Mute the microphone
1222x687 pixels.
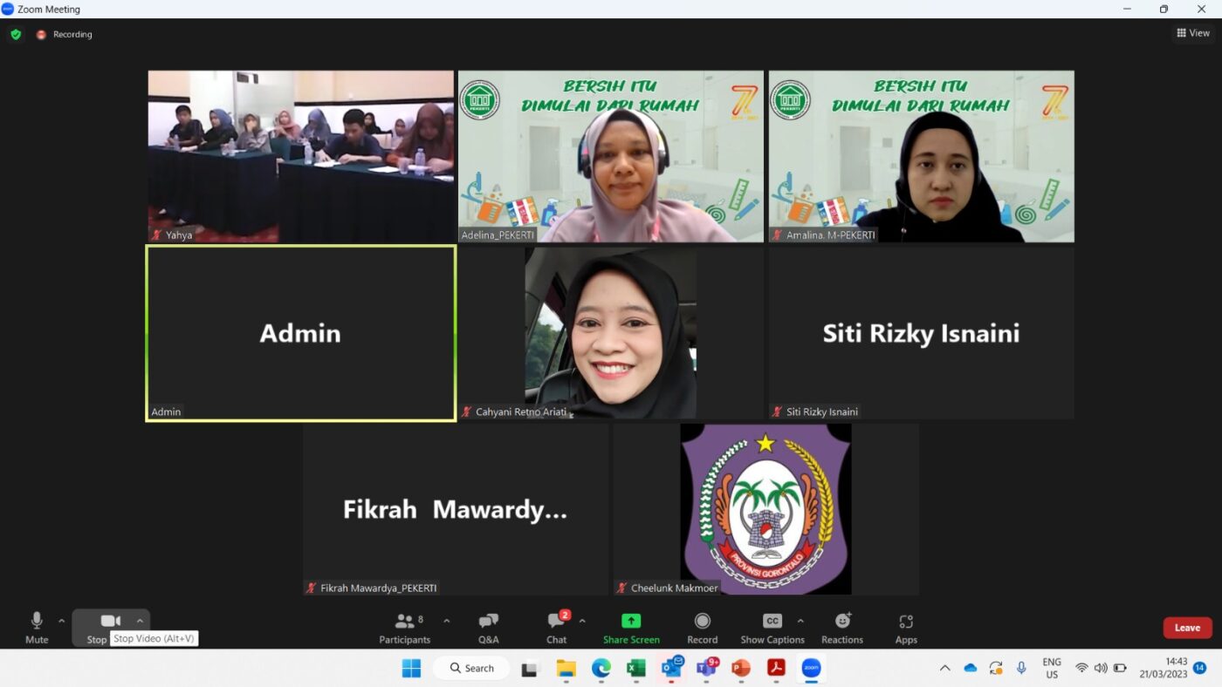[x=37, y=628]
